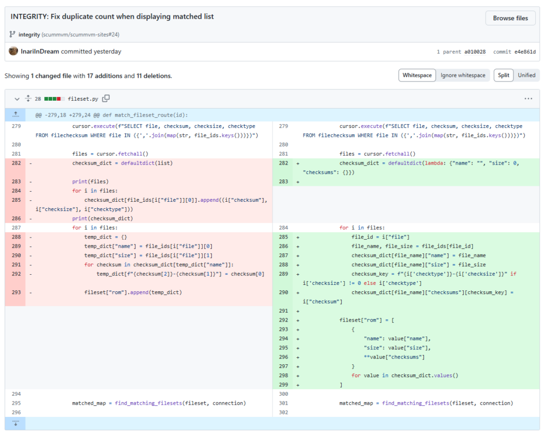Open the integrity branch link

coord(29,35)
